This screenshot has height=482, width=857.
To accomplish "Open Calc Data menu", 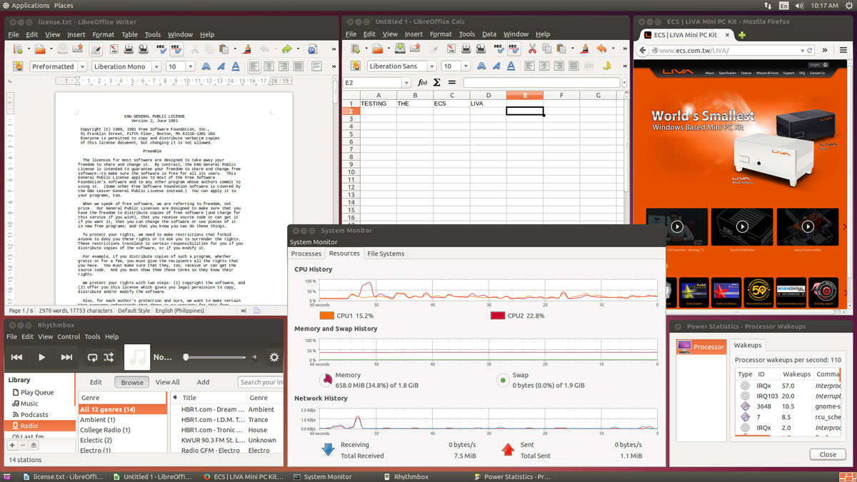I will point(489,34).
